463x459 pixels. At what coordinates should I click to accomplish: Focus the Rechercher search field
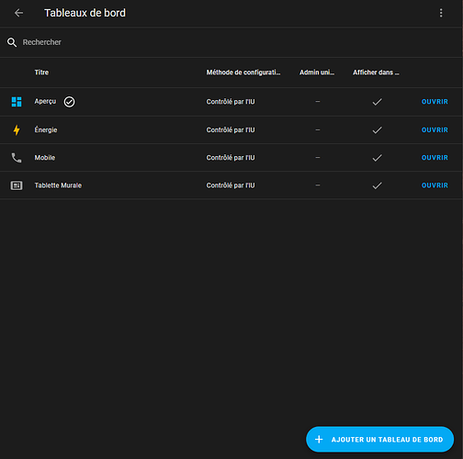pos(231,42)
